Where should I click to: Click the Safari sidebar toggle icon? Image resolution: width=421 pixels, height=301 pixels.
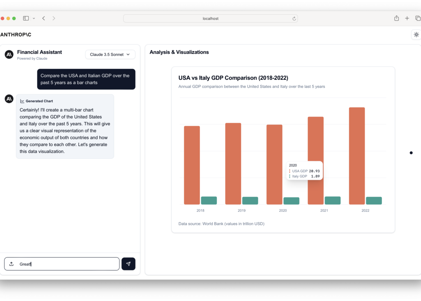point(26,18)
